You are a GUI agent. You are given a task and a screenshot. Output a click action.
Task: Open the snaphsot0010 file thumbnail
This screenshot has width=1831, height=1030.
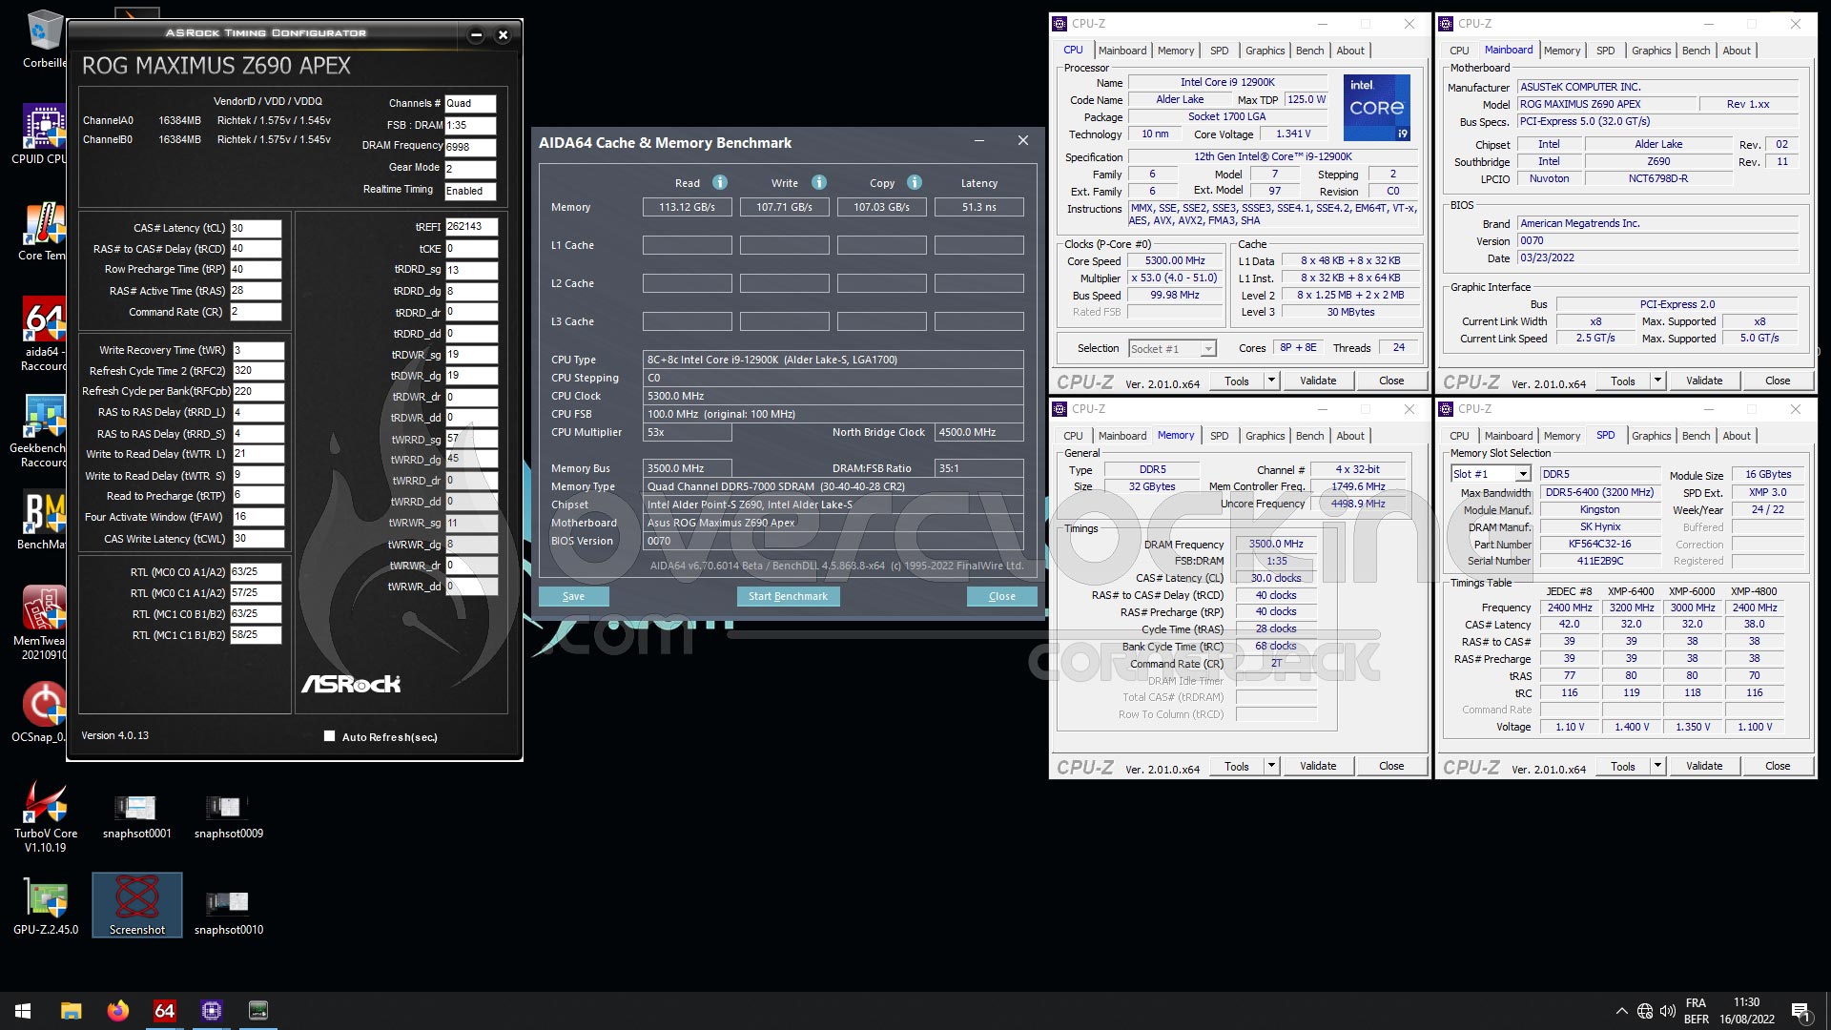click(228, 901)
